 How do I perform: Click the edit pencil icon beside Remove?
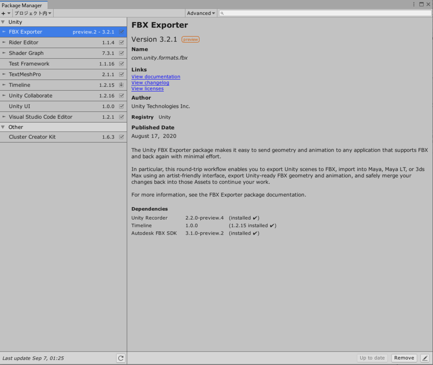[x=425, y=358]
